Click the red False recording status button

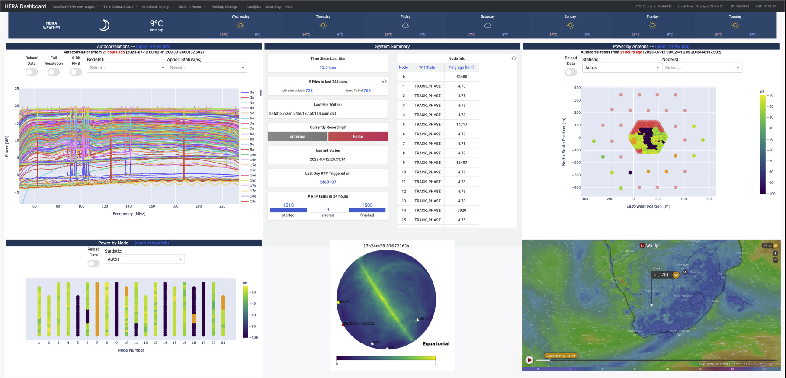[x=358, y=137]
